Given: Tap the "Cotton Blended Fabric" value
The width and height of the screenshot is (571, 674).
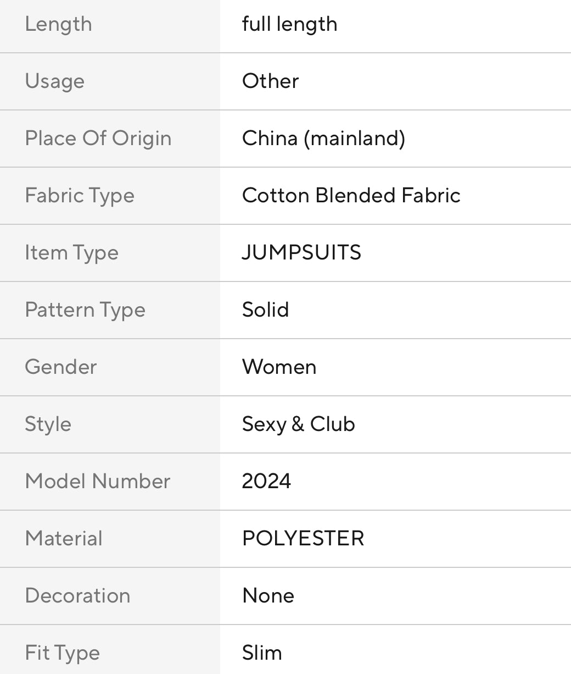Looking at the screenshot, I should [351, 196].
